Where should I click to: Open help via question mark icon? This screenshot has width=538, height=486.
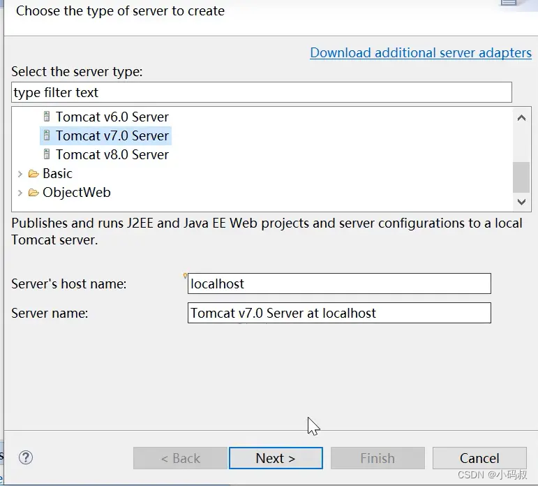pyautogui.click(x=26, y=457)
